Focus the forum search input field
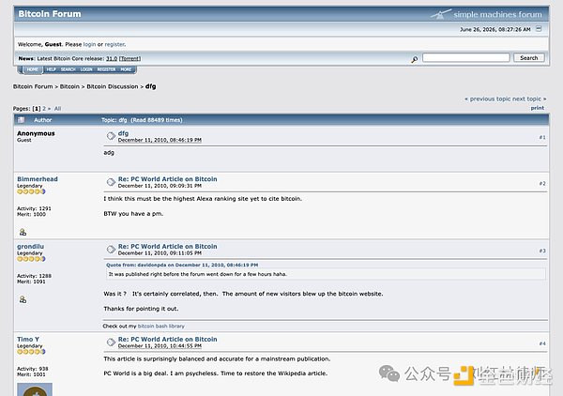The image size is (563, 396). 466,57
